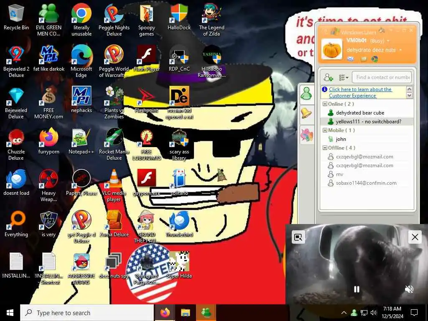Viewport: 428px width, 321px height.
Task: Launch EVIL GREEN MEN CO... messenger shortcut
Action: (48, 20)
